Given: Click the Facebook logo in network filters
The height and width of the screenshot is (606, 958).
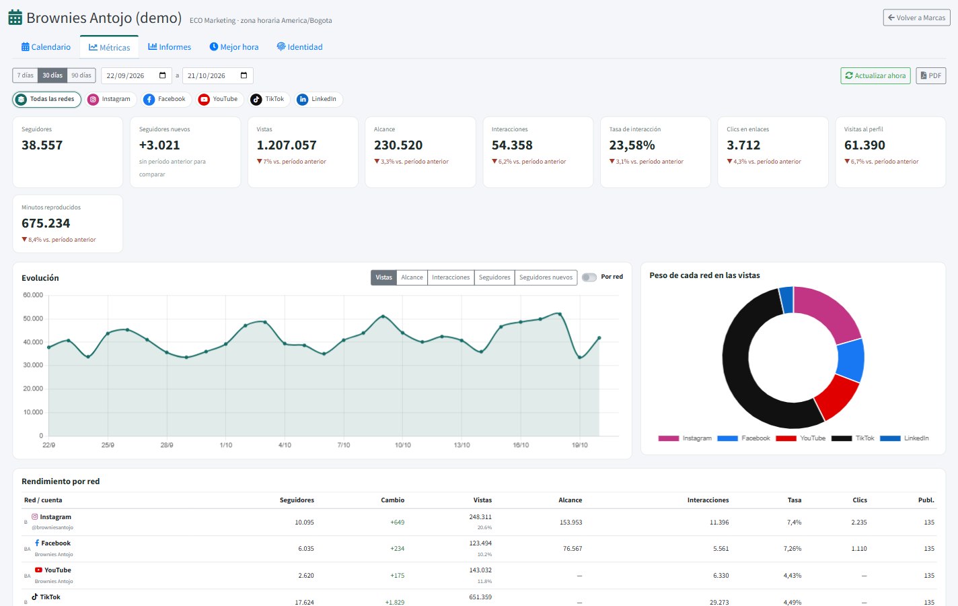Looking at the screenshot, I should pos(149,100).
